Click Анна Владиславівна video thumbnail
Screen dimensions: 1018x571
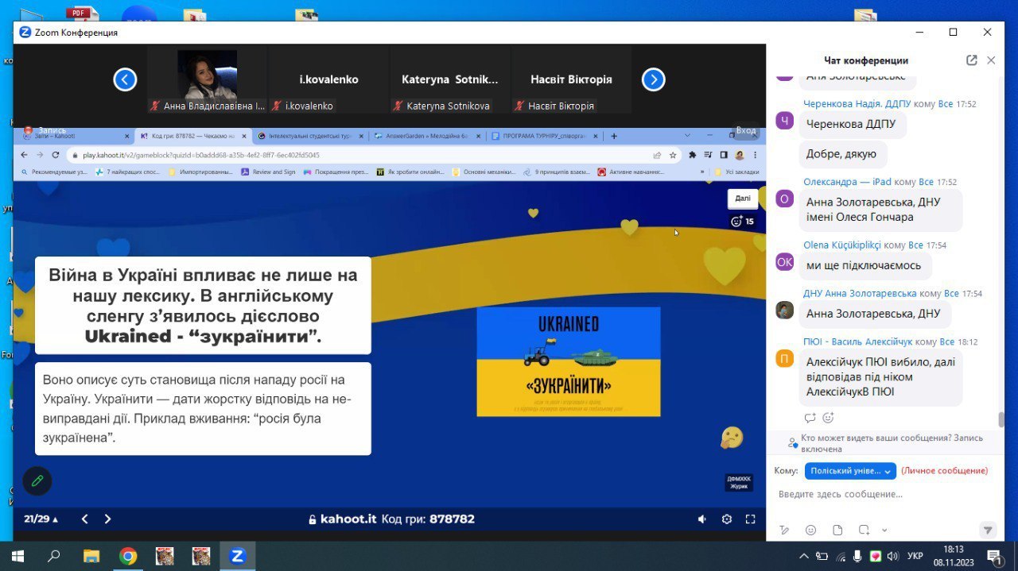208,80
